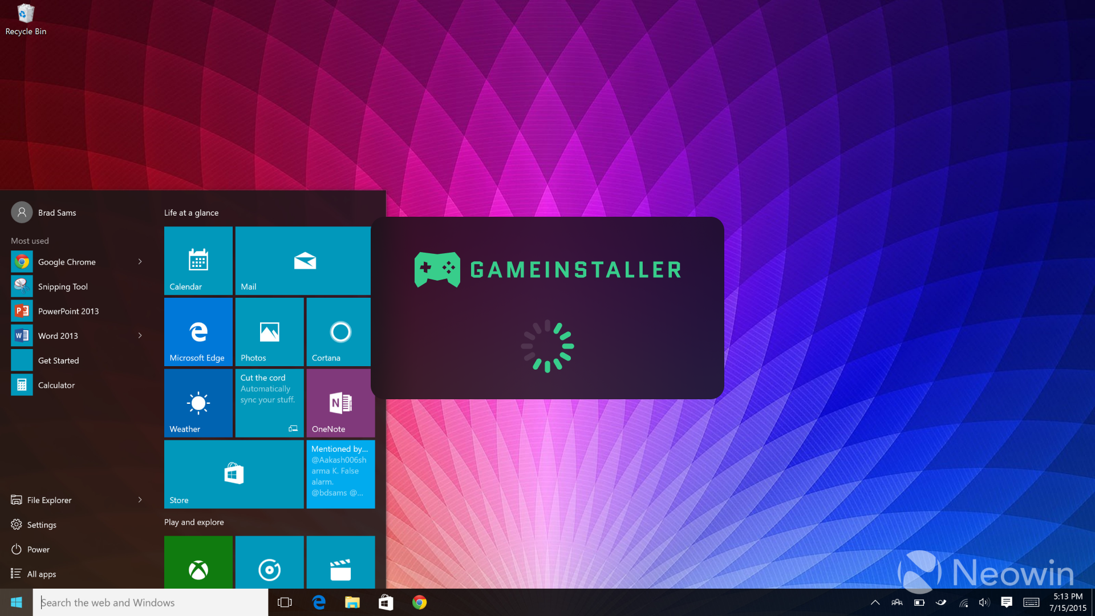Show All apps list

click(x=42, y=574)
